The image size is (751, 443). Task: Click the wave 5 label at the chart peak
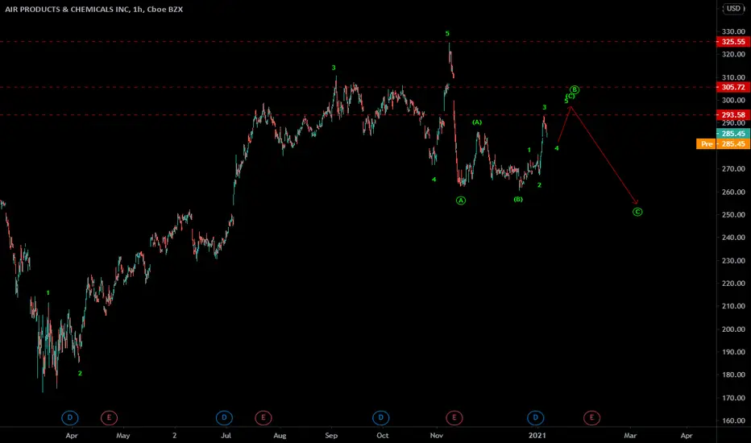[447, 34]
